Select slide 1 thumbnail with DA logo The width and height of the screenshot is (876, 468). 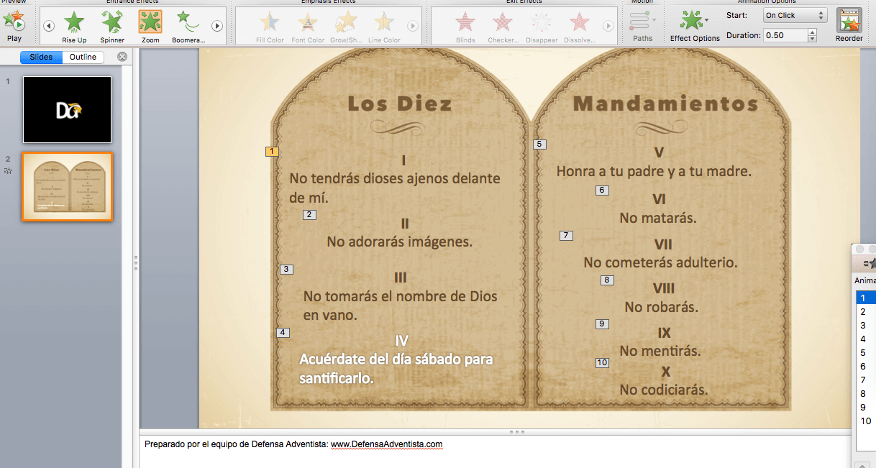tap(68, 109)
